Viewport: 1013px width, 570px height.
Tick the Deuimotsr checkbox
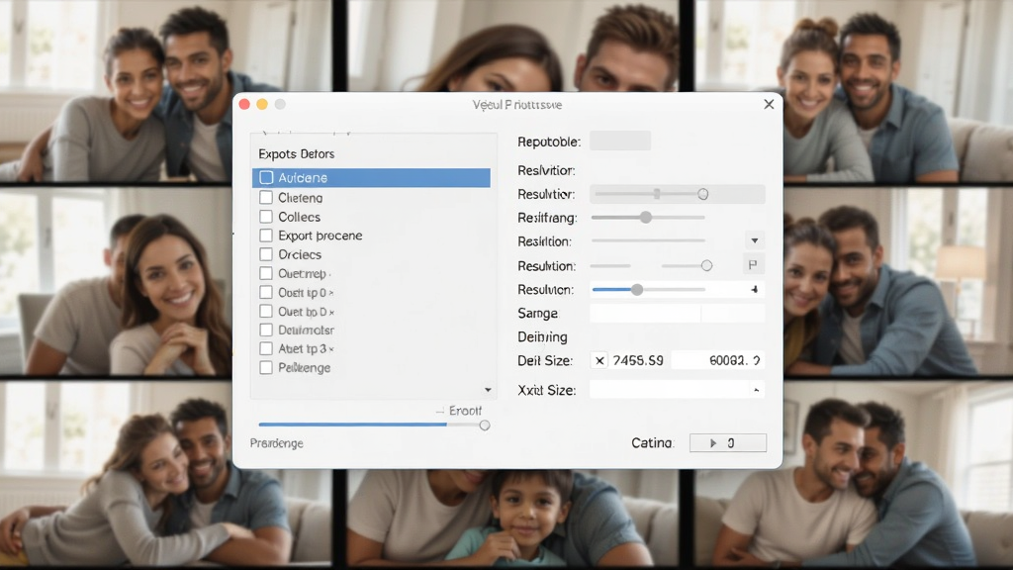coord(266,331)
